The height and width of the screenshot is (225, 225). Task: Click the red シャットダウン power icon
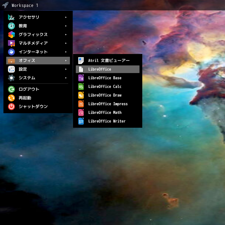pos(11,107)
